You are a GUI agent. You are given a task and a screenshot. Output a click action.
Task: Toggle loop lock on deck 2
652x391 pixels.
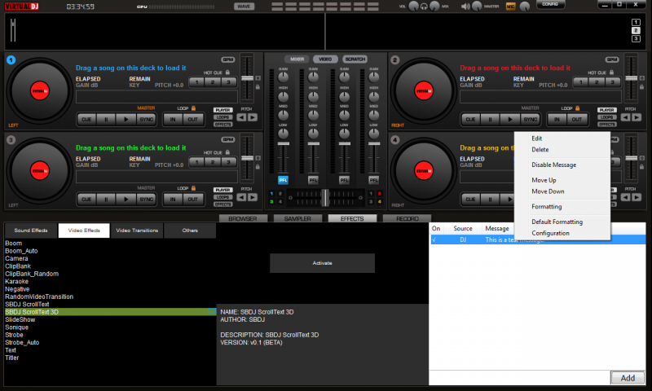click(x=578, y=108)
